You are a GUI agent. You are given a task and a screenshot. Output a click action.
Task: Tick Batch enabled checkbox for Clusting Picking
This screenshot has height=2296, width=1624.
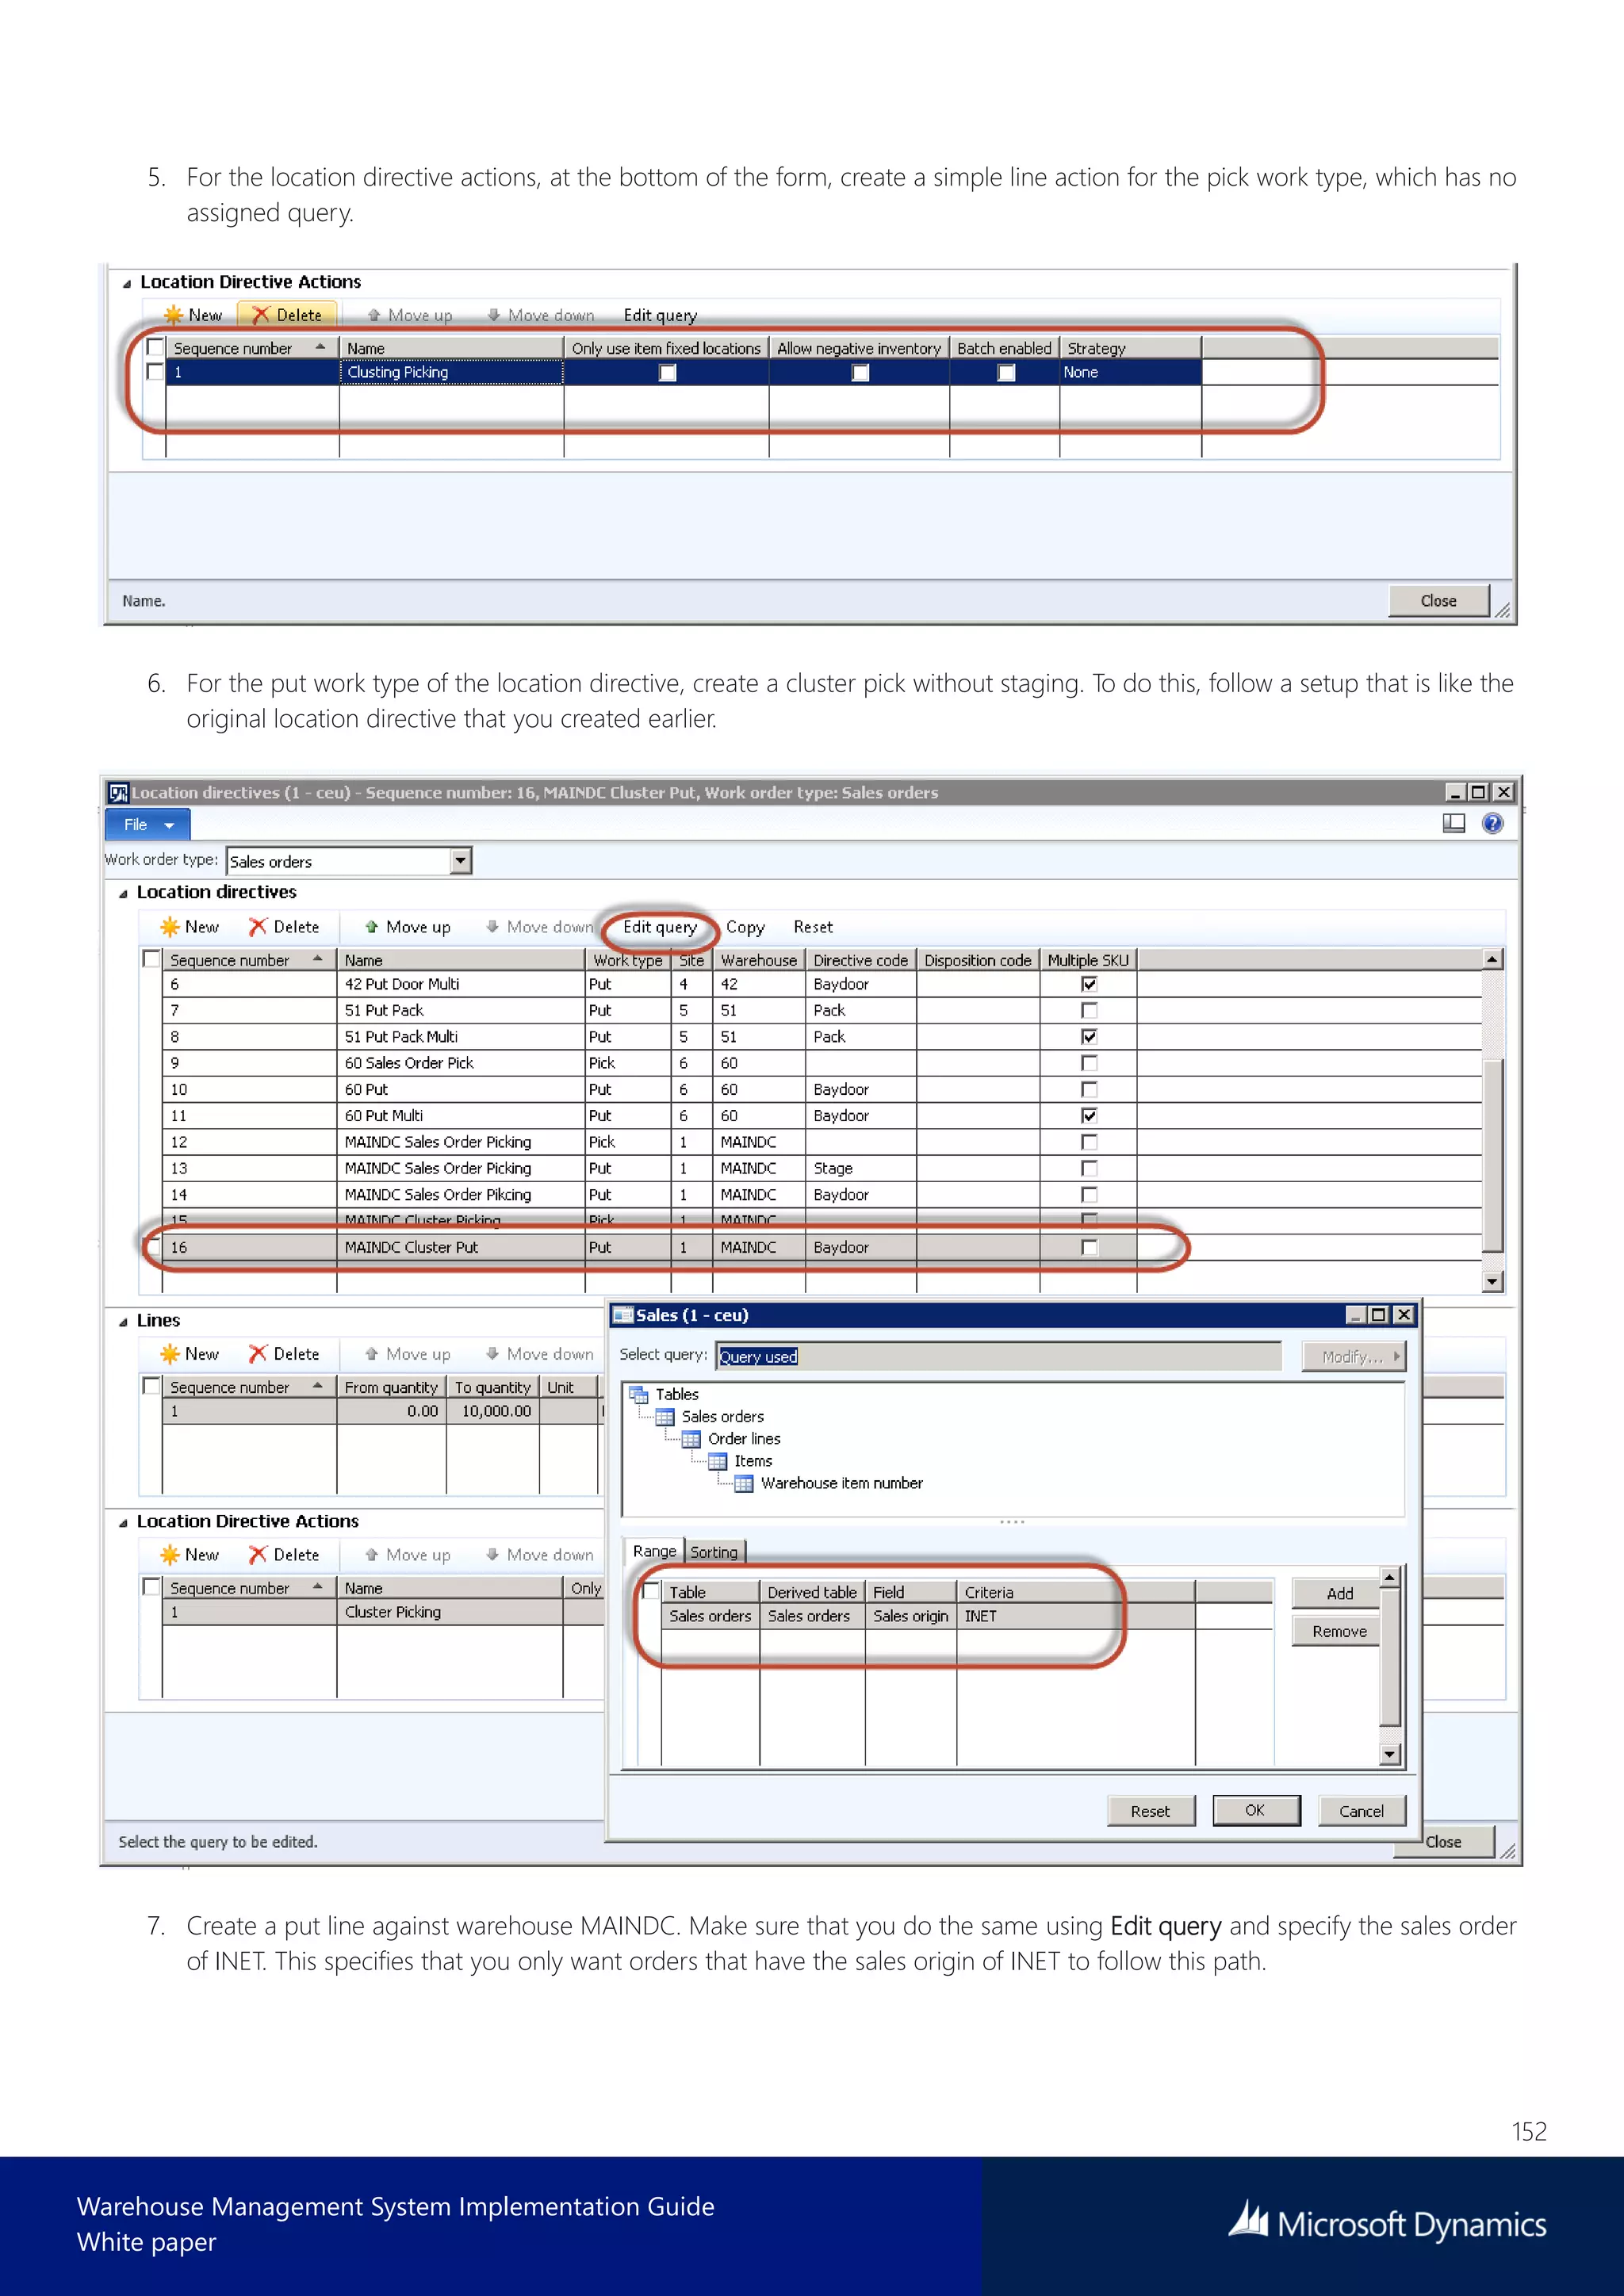coord(1006,373)
